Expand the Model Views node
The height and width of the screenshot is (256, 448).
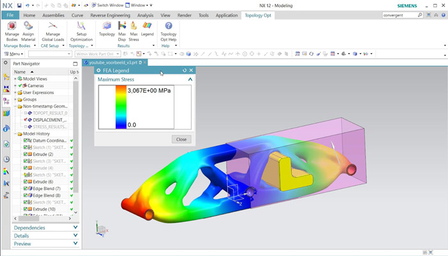pyautogui.click(x=15, y=79)
